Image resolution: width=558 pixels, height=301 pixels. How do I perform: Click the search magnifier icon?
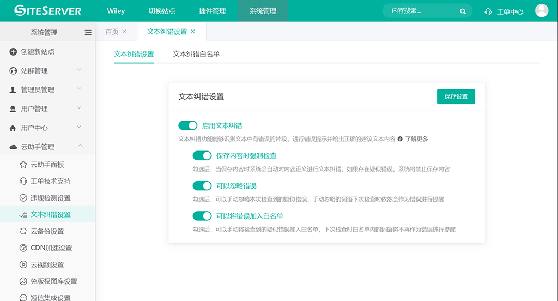463,11
